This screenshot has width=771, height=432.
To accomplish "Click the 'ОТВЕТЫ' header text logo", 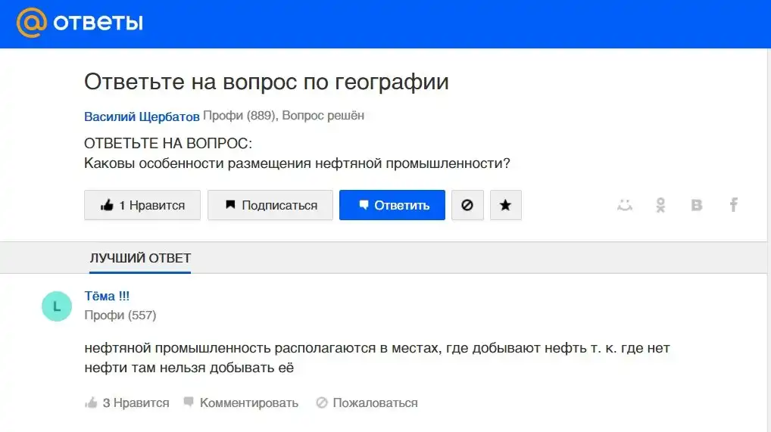I will (x=98, y=23).
